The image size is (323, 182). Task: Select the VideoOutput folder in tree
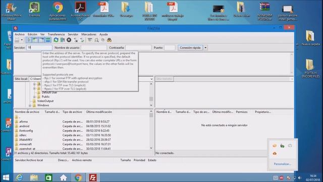(x=45, y=101)
